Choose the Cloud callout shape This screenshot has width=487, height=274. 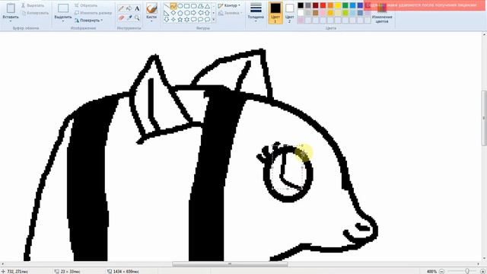(207, 19)
